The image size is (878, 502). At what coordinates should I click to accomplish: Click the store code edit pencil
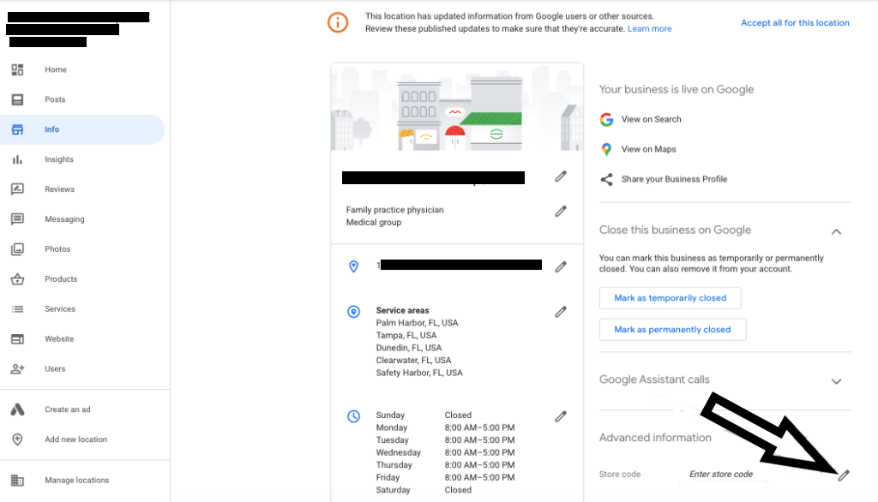pyautogui.click(x=844, y=475)
